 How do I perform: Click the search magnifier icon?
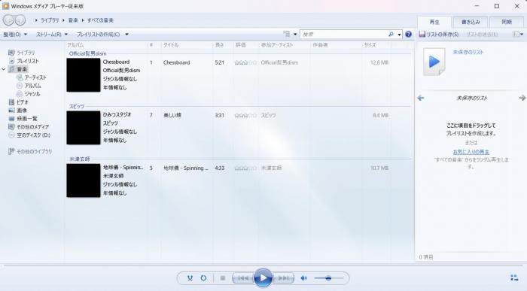click(391, 35)
